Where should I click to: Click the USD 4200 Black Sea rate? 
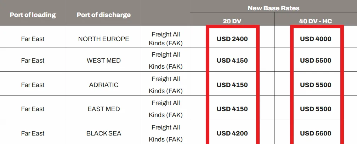232,133
